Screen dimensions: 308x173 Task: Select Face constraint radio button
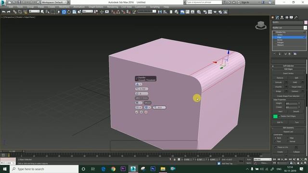click(x=275, y=141)
